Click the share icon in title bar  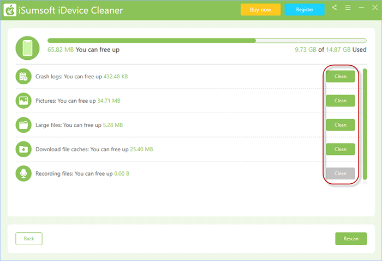(x=334, y=8)
